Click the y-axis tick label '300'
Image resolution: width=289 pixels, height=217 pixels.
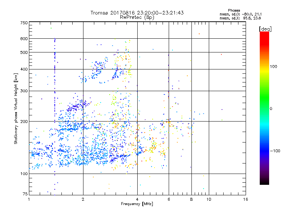pyautogui.click(x=24, y=91)
